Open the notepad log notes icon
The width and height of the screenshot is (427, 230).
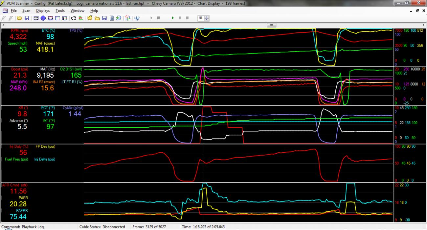(112, 18)
